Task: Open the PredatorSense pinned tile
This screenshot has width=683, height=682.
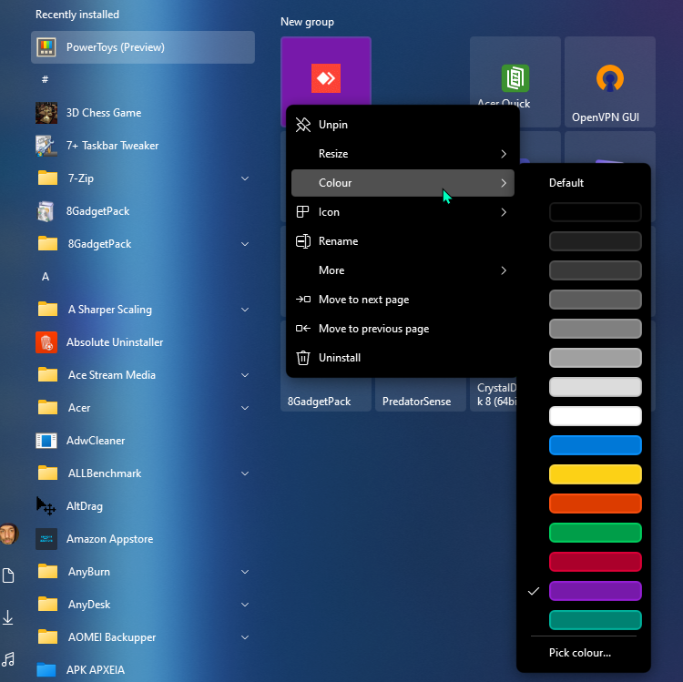Action: (x=421, y=395)
